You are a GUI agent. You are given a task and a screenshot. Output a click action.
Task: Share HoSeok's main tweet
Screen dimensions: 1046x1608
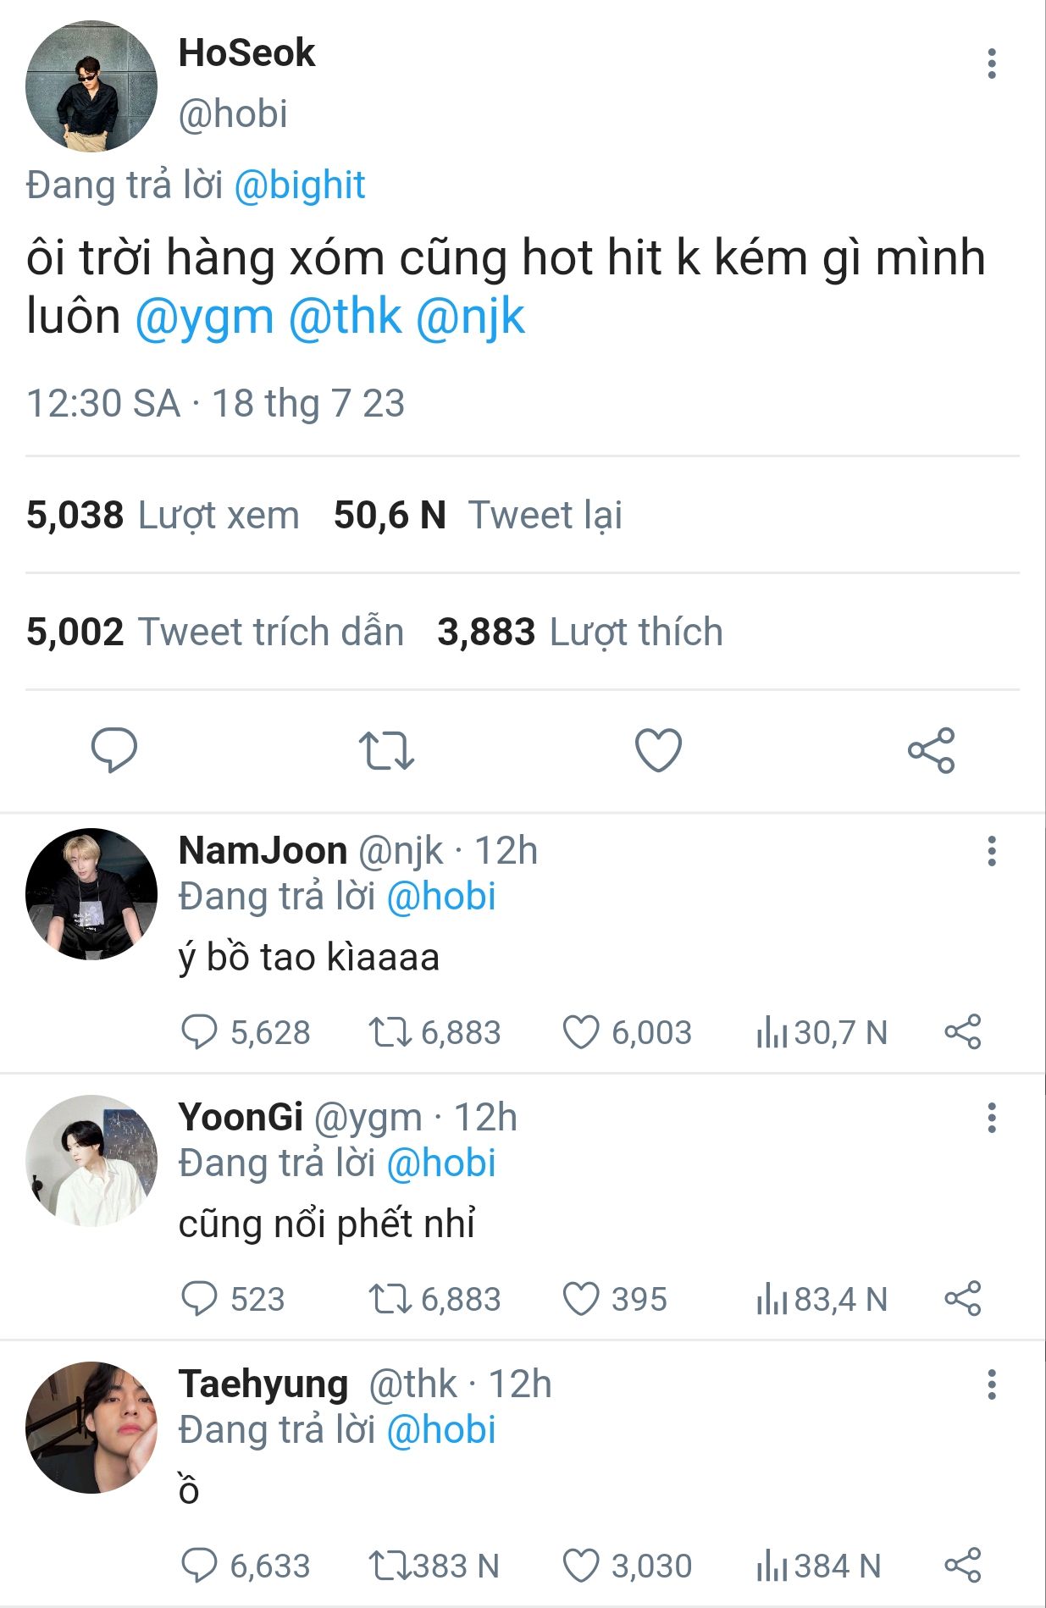coord(931,750)
